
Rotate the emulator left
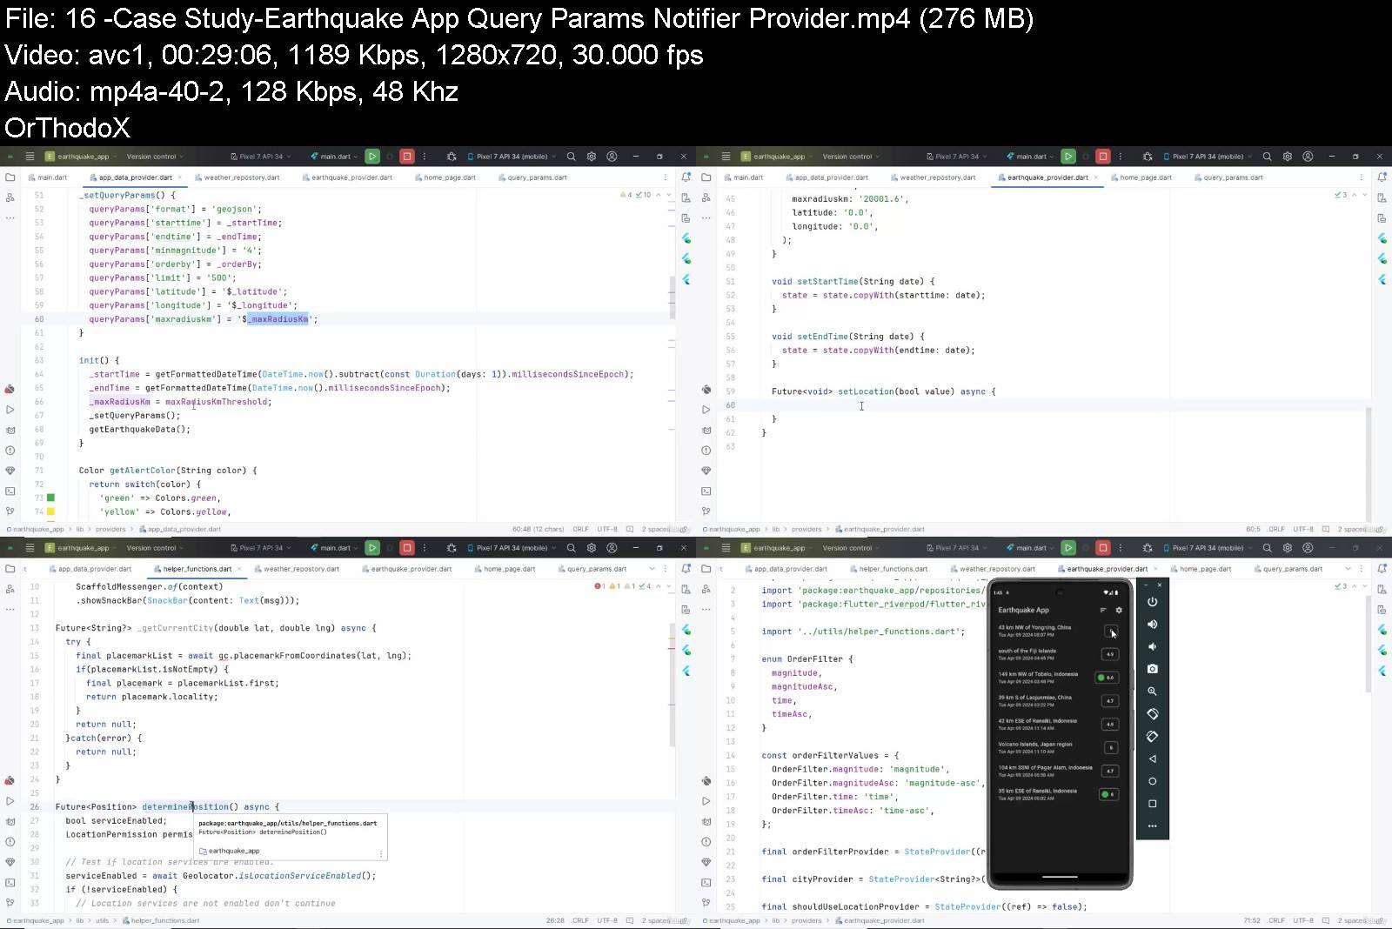1153,714
